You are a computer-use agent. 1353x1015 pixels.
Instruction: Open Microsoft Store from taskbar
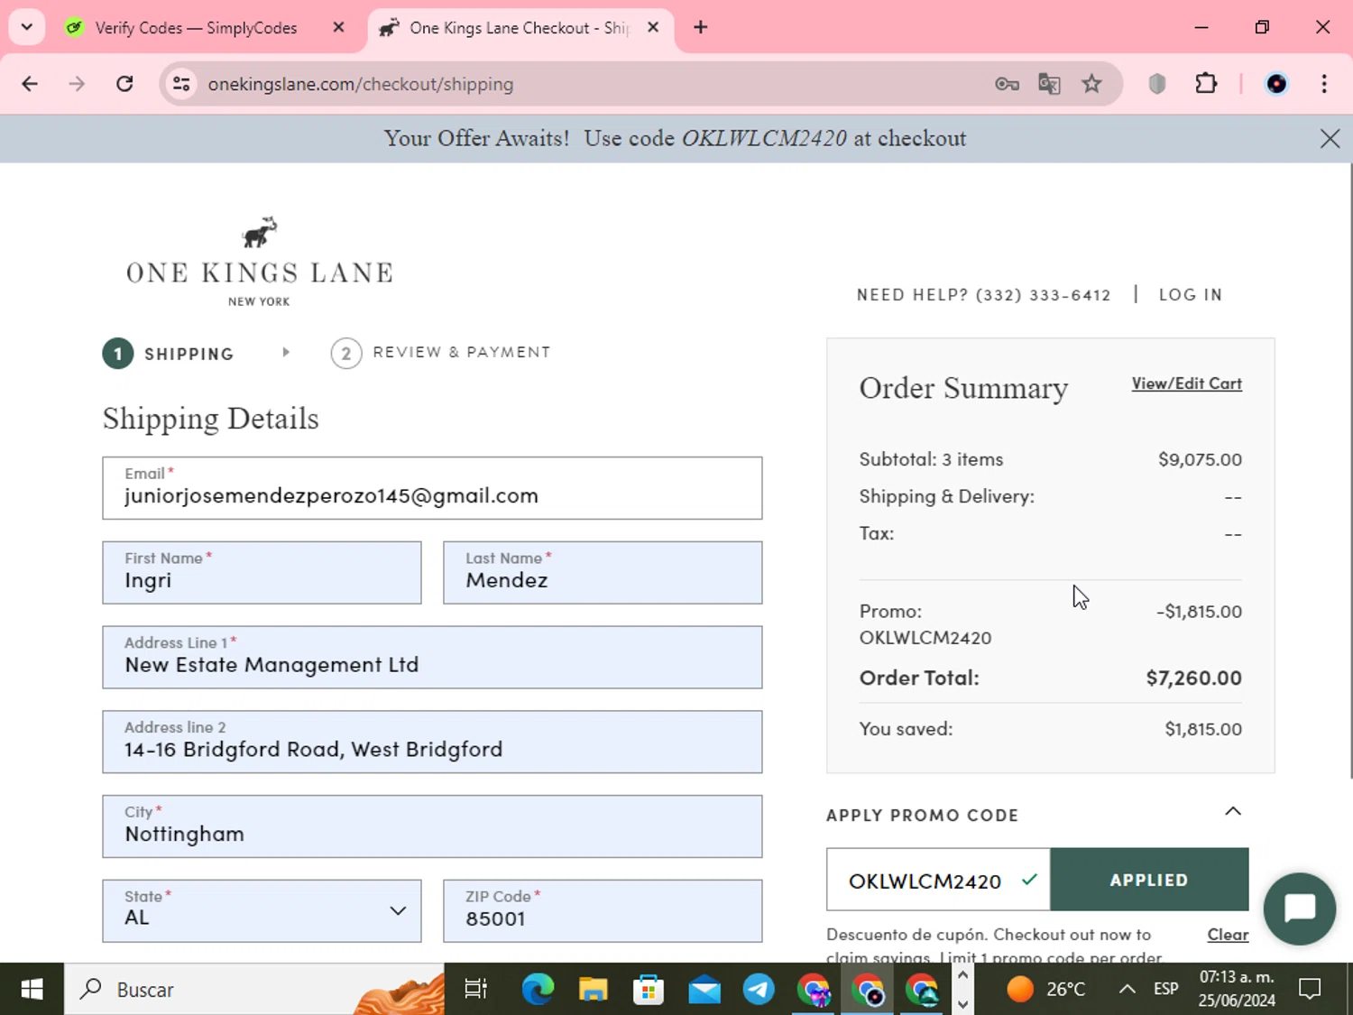[648, 990]
